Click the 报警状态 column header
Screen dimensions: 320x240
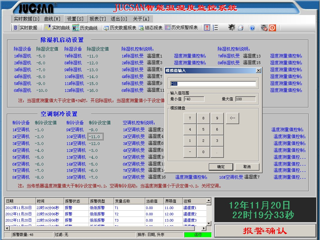[x=76, y=201]
